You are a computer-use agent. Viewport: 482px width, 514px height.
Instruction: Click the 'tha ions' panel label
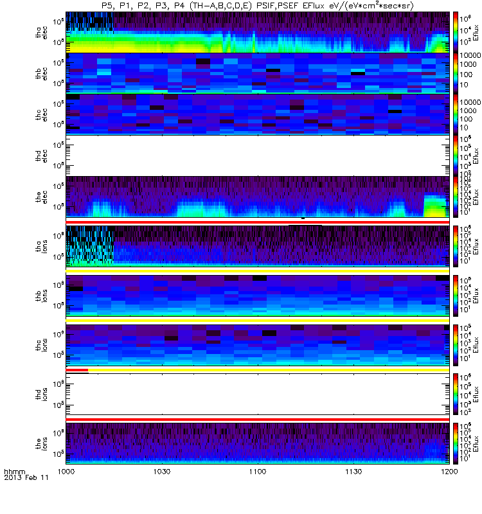(x=41, y=247)
